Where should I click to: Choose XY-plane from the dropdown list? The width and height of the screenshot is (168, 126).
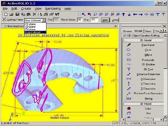tap(35, 24)
